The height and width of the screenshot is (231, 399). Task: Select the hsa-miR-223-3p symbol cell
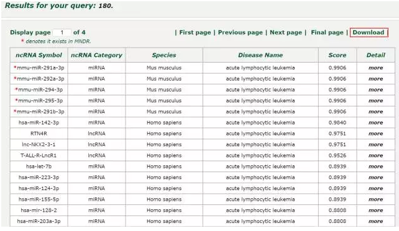39,178
